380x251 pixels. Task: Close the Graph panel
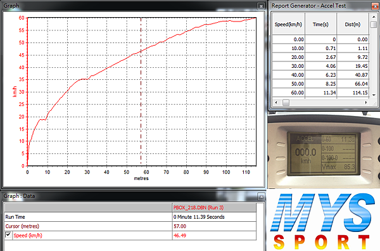(261, 6)
